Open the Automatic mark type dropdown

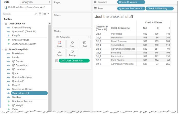pyautogui.click(x=88, y=37)
